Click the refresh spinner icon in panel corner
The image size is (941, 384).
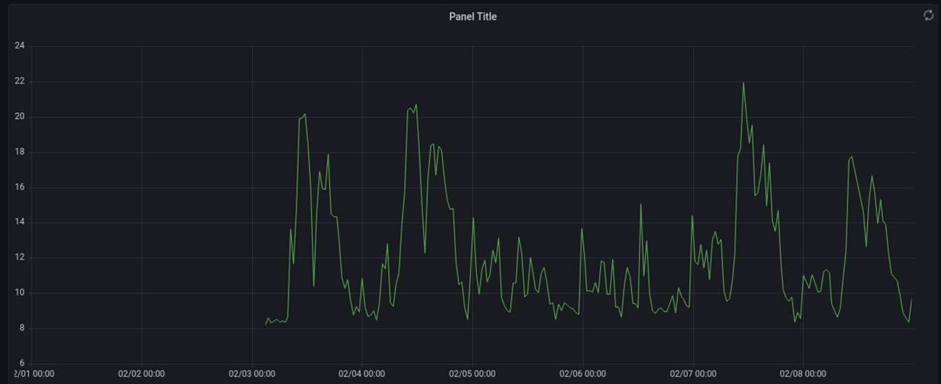tap(929, 15)
